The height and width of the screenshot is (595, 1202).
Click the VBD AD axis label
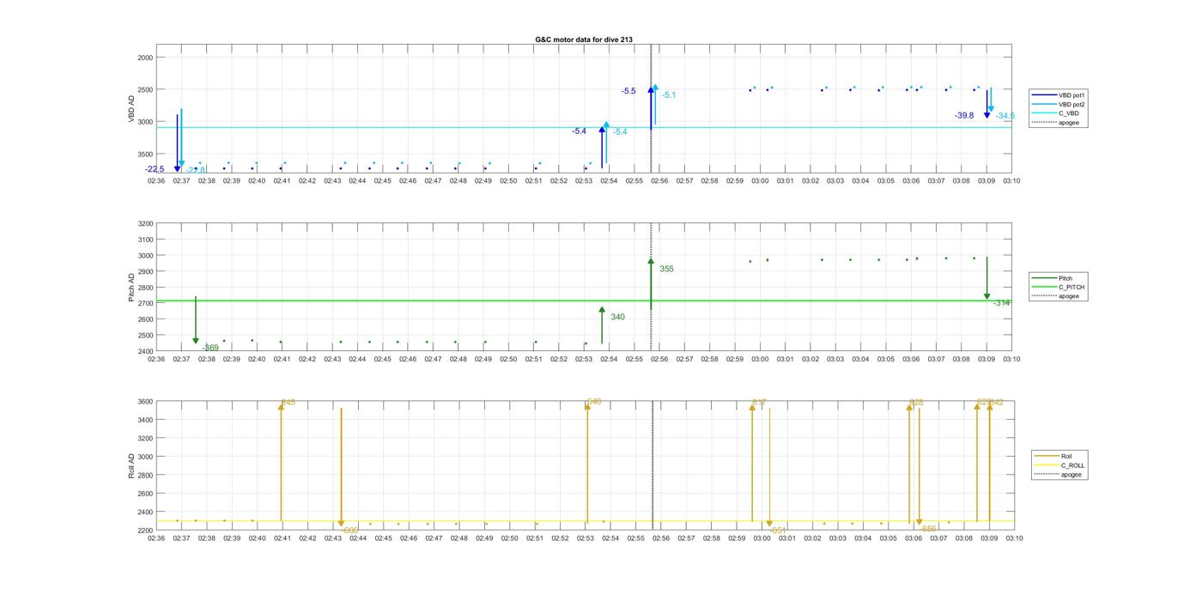click(x=131, y=109)
